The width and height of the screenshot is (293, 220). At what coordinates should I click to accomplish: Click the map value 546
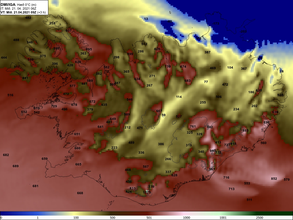pos(130,99)
